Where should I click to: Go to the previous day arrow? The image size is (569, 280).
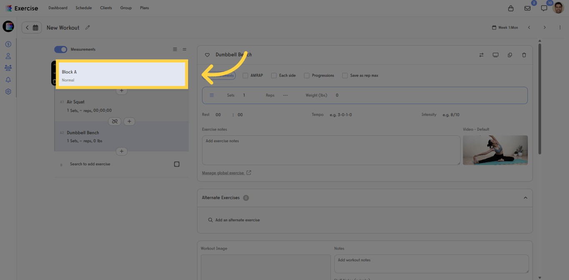(x=529, y=27)
